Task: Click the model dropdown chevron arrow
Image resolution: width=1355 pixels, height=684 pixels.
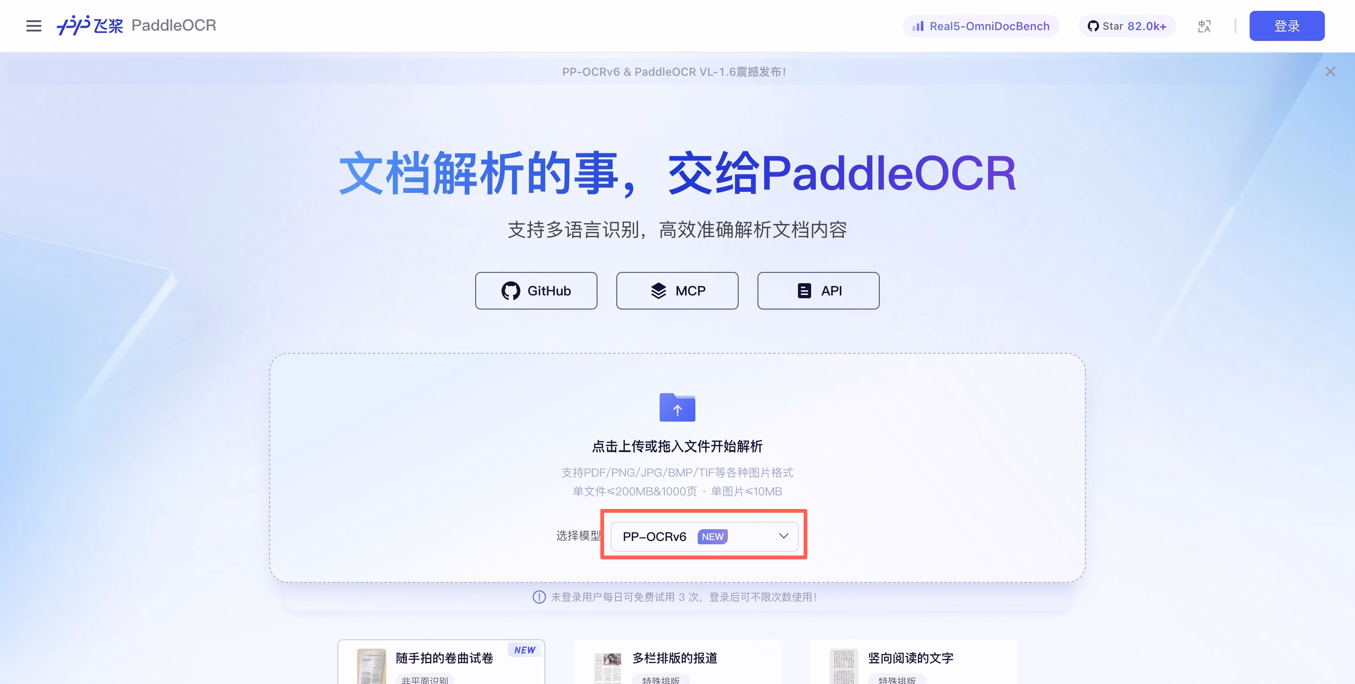Action: 783,536
